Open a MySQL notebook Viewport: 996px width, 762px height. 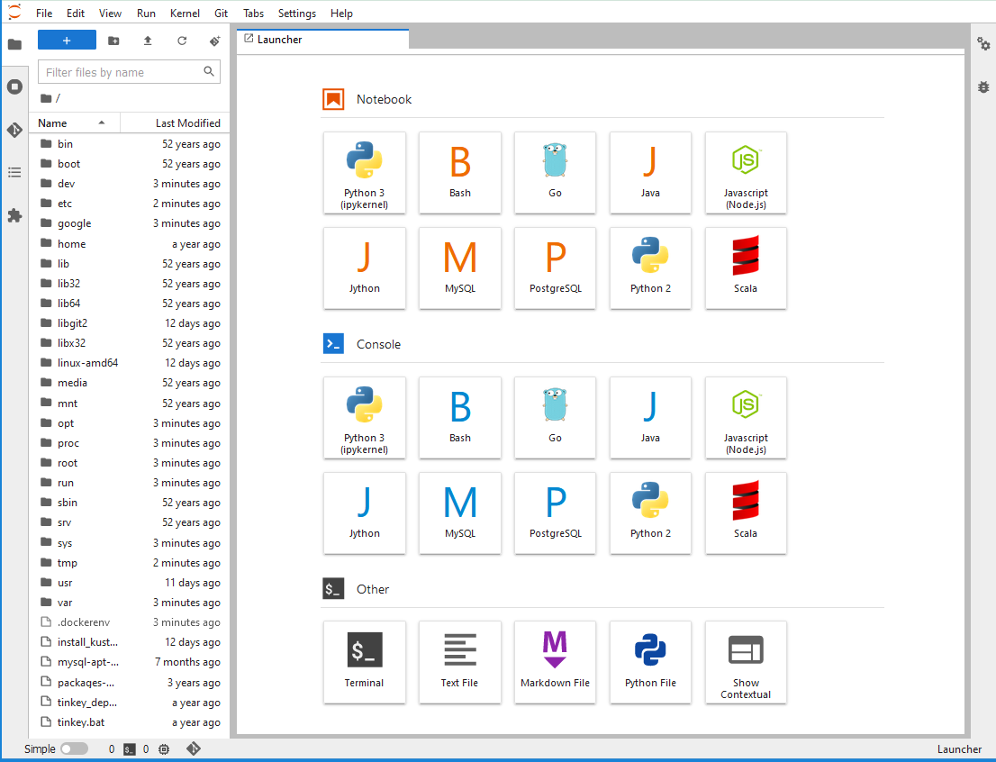[x=460, y=268]
